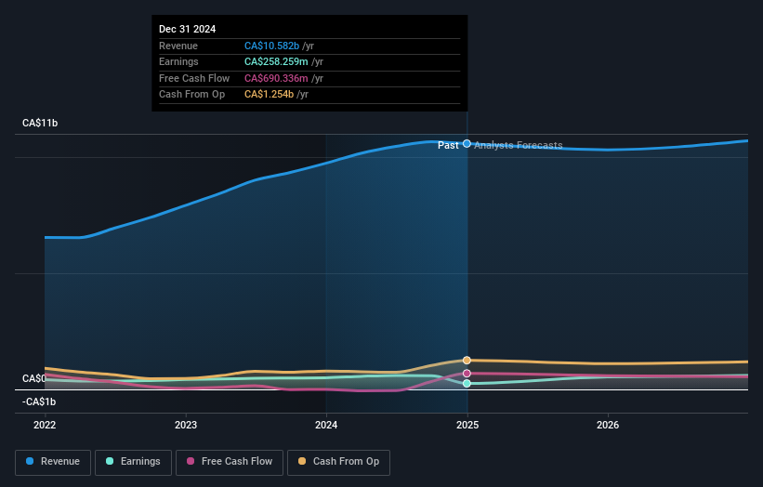Toggle the Earnings legend button
Image resolution: width=763 pixels, height=487 pixels.
tap(133, 462)
